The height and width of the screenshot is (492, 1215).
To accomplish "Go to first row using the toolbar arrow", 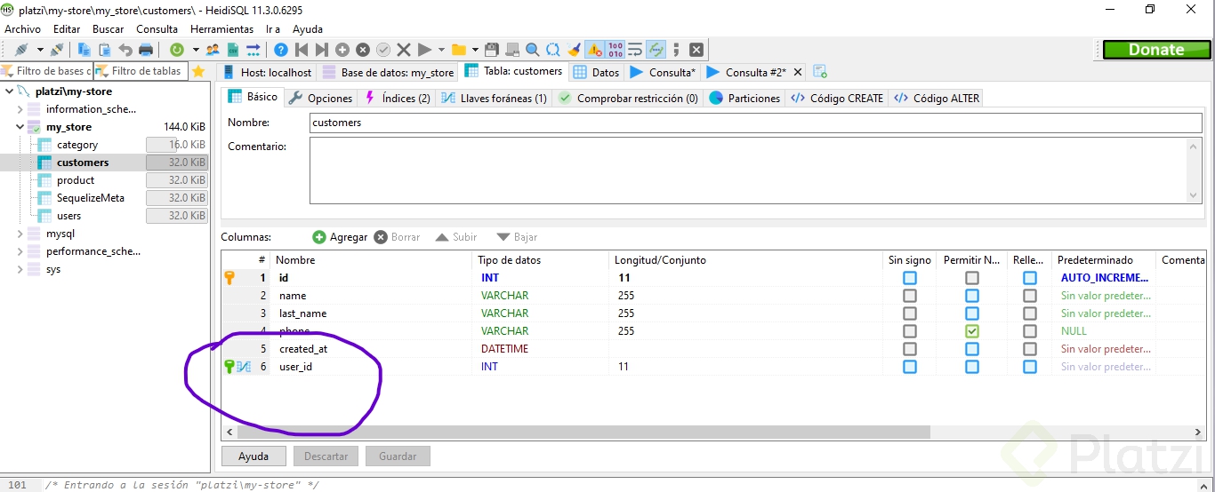I will coord(302,50).
